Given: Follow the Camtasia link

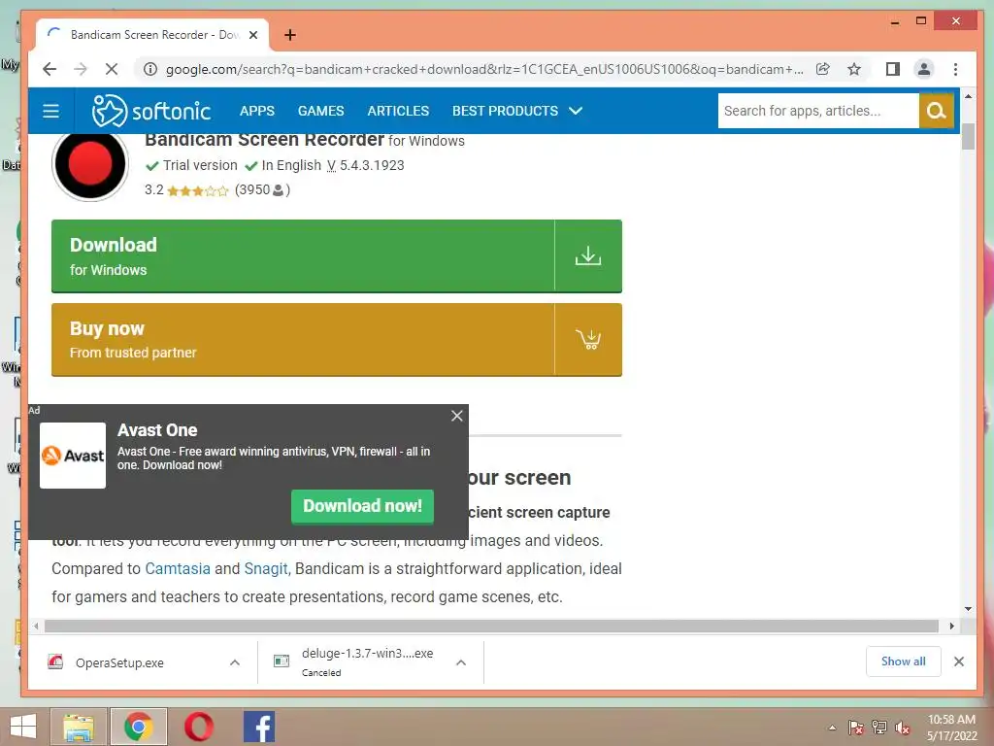Looking at the screenshot, I should pyautogui.click(x=178, y=568).
